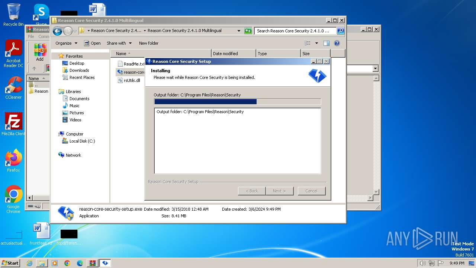
Task: Open Edge taskbar icon
Action: coord(80,263)
